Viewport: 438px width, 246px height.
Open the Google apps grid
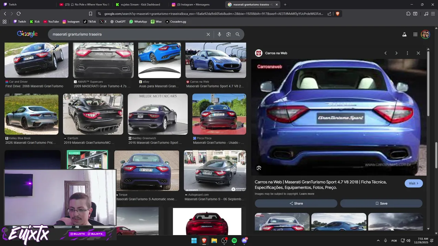[x=415, y=34]
